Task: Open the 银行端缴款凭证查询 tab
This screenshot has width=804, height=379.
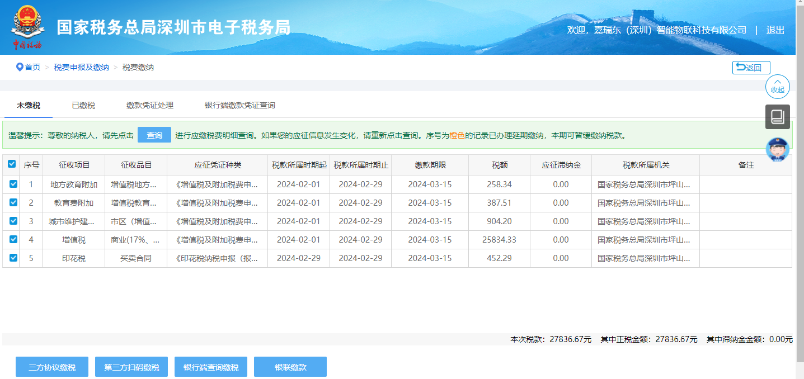Action: coord(239,105)
